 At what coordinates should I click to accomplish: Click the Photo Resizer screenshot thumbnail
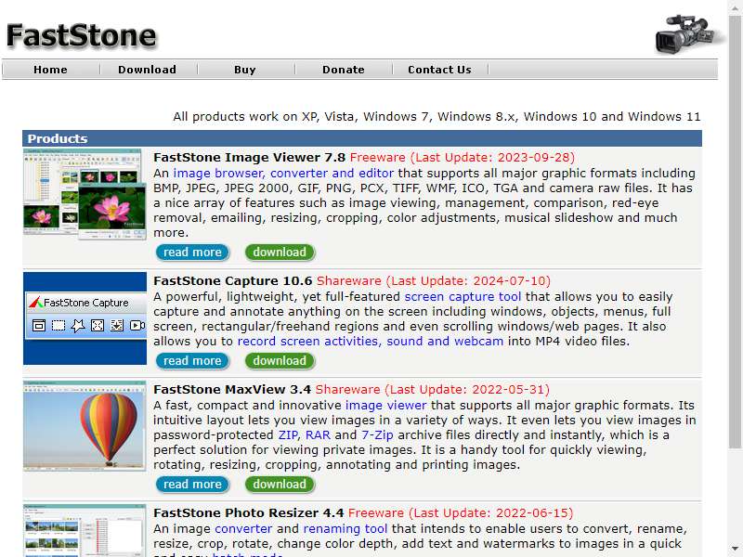pos(85,530)
